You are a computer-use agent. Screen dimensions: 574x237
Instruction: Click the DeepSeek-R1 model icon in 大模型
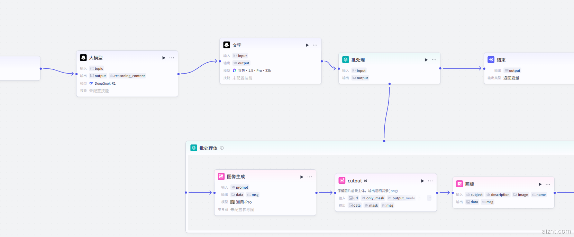[x=91, y=83]
